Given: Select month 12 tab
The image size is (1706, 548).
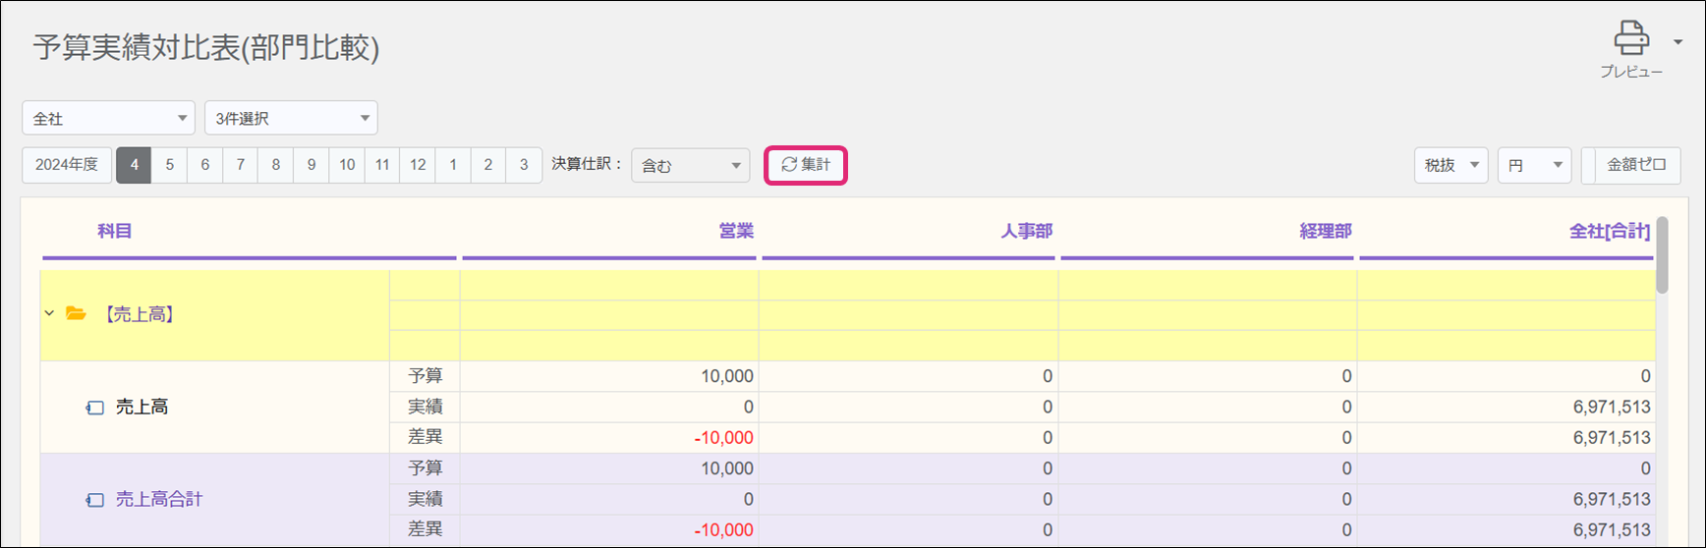Looking at the screenshot, I should tap(418, 165).
